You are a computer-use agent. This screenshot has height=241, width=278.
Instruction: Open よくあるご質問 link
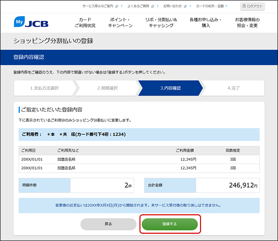coord(138,6)
